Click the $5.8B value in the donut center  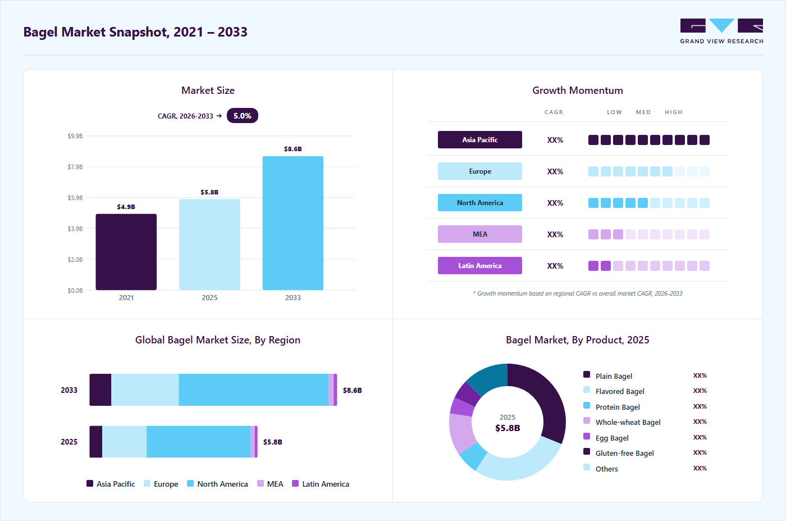pyautogui.click(x=508, y=428)
